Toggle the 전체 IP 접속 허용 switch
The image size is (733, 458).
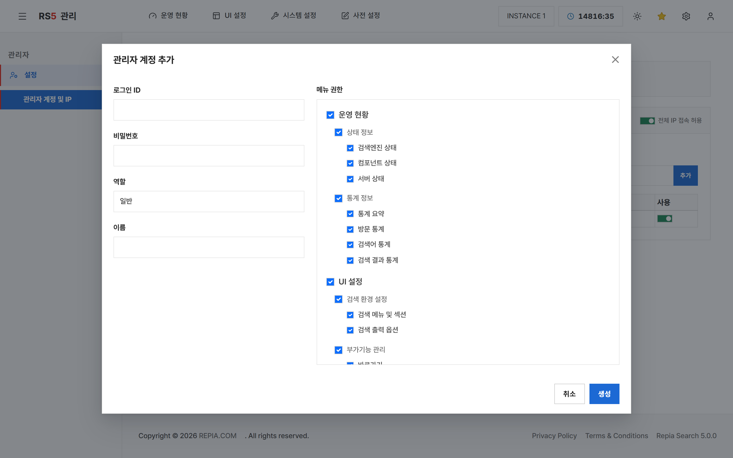pyautogui.click(x=647, y=121)
